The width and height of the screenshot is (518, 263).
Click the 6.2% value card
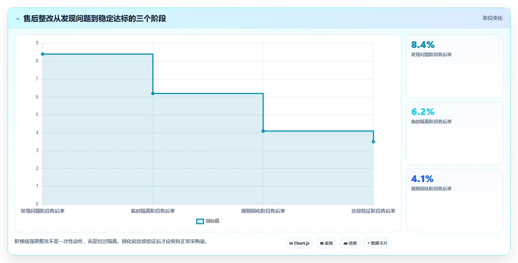click(455, 133)
